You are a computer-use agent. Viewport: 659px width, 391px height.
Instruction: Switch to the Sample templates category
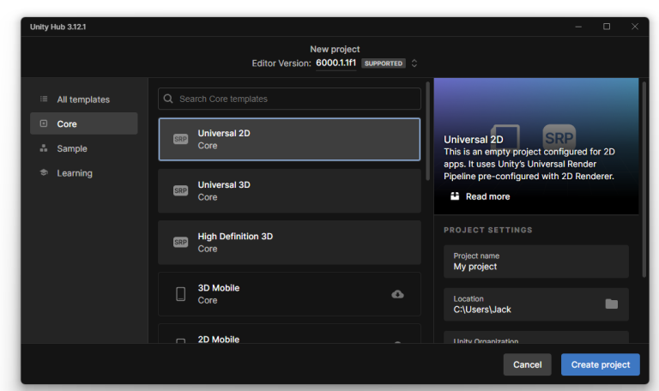click(x=72, y=148)
